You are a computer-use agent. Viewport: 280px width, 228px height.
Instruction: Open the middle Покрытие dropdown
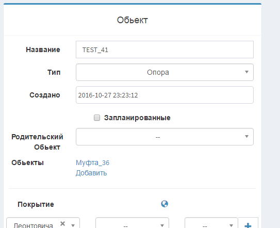(132, 223)
